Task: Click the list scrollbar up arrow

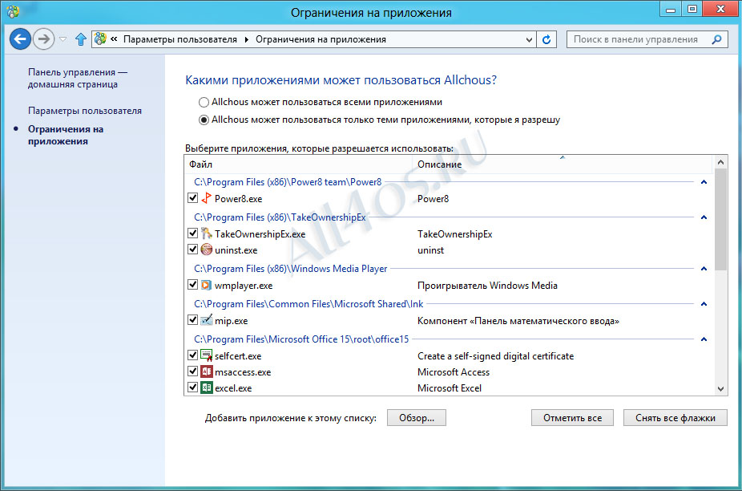Action: (720, 162)
